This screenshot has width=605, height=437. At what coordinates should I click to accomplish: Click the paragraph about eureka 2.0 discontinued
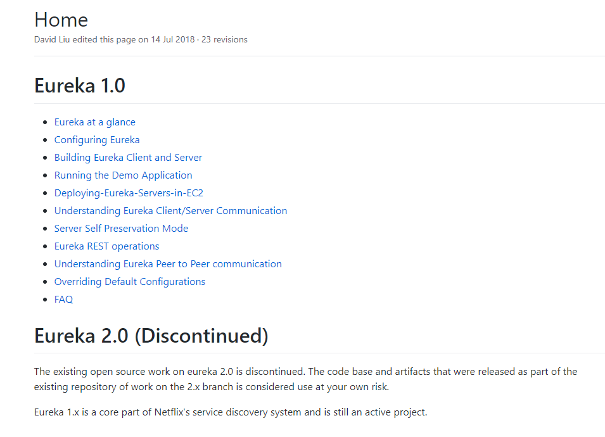point(305,379)
